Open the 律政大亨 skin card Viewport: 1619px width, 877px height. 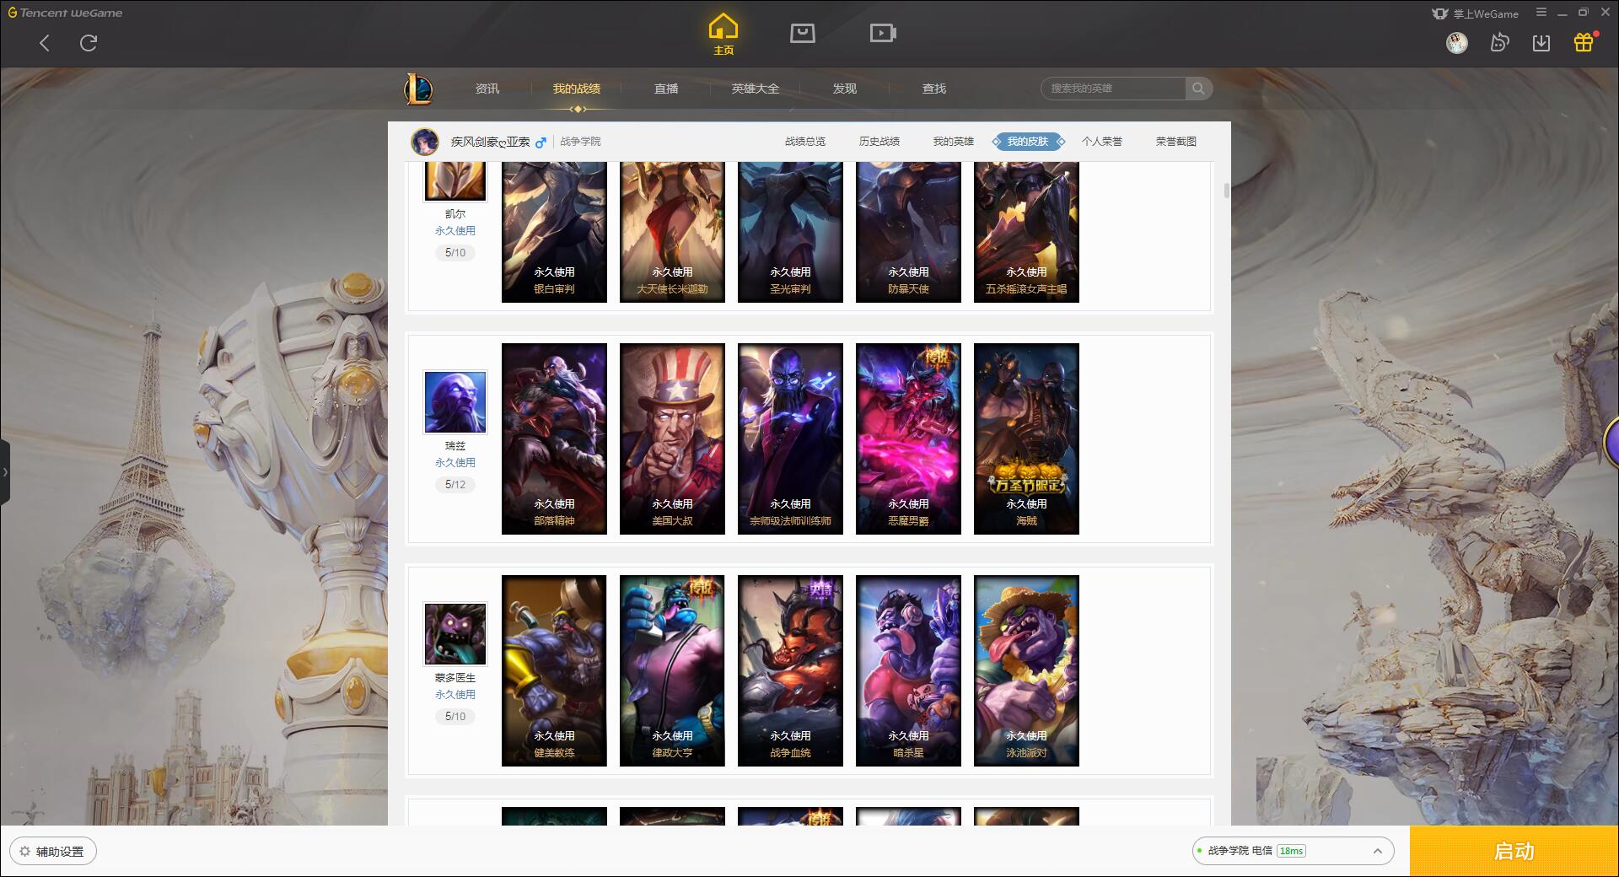pos(672,670)
